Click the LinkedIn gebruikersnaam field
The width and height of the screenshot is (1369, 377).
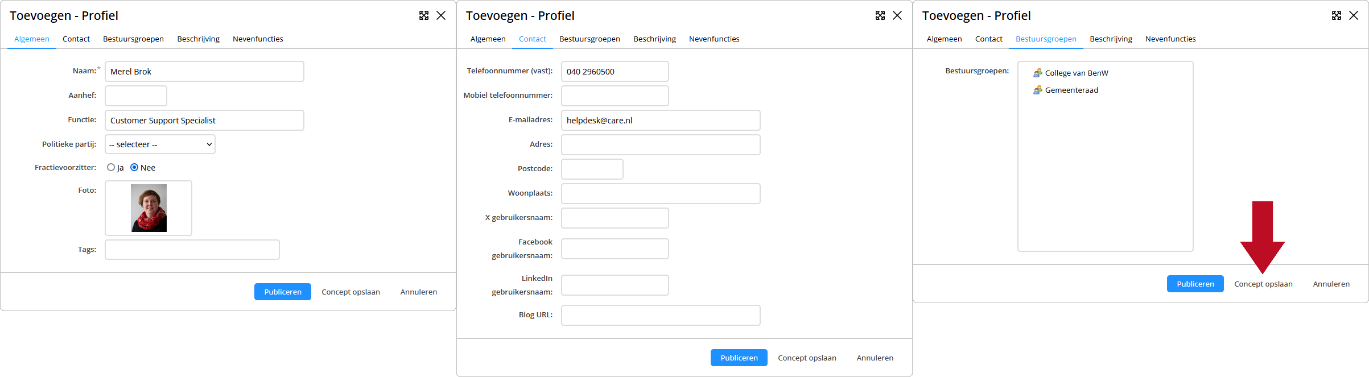tap(615, 285)
